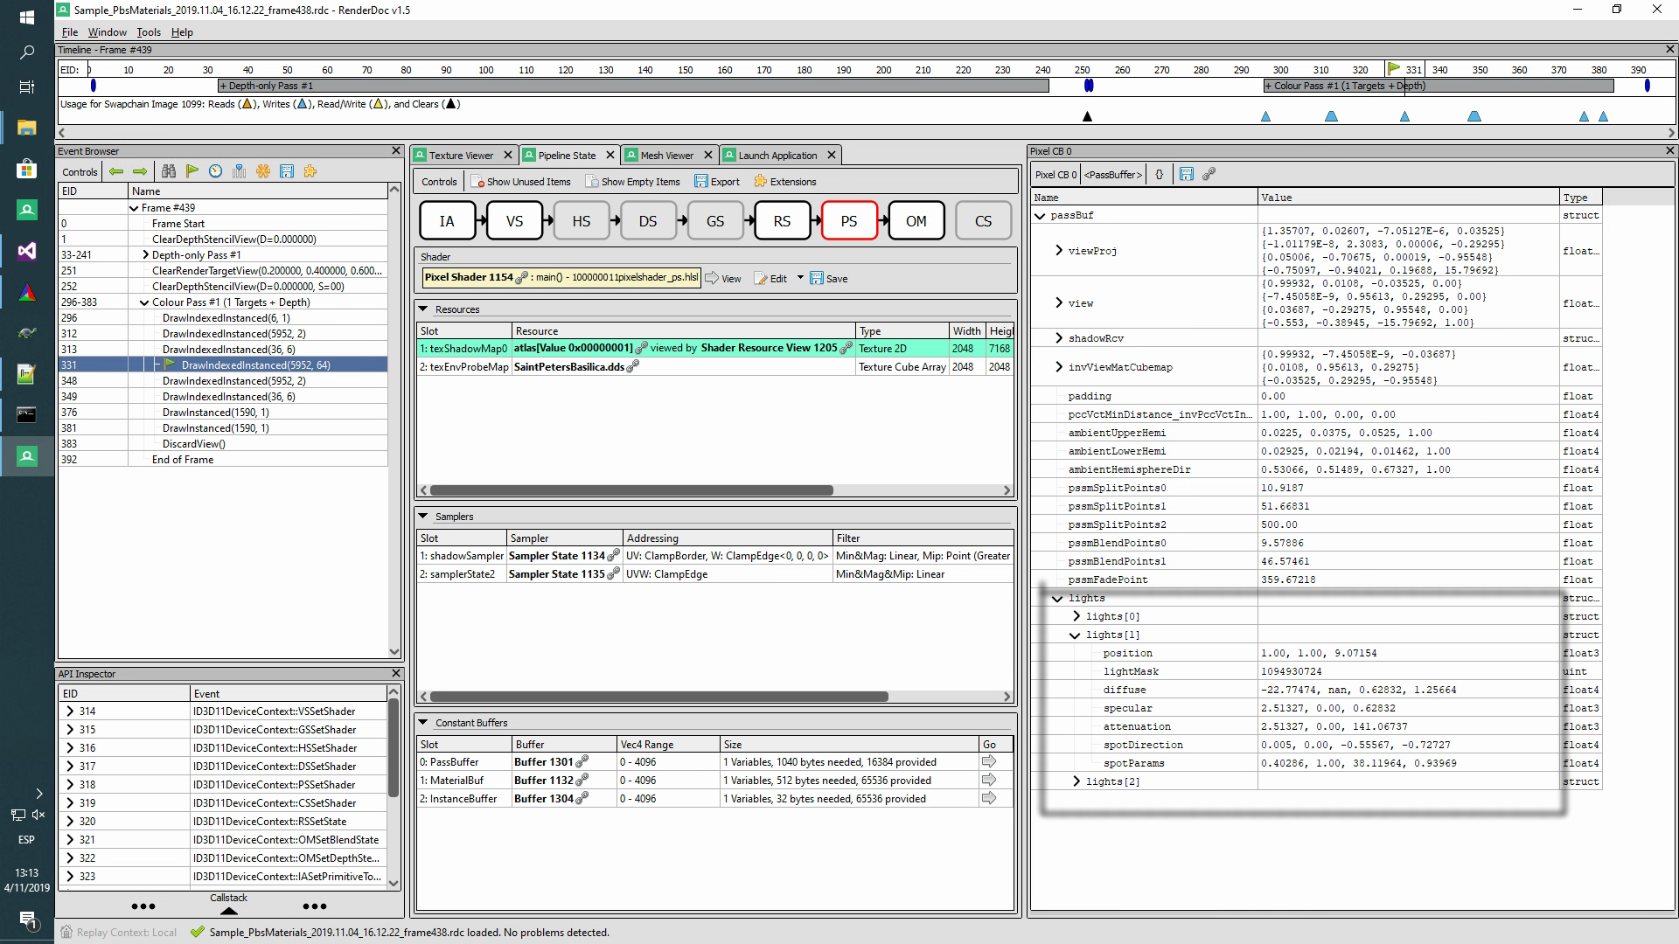Viewport: 1679px width, 944px height.
Task: Toggle the Controls checkbox in Event Browser
Action: tap(80, 171)
